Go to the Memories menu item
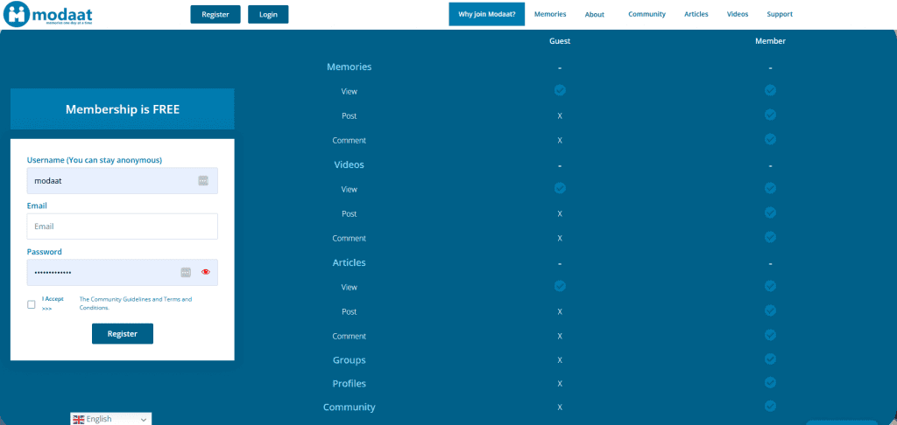 tap(550, 14)
